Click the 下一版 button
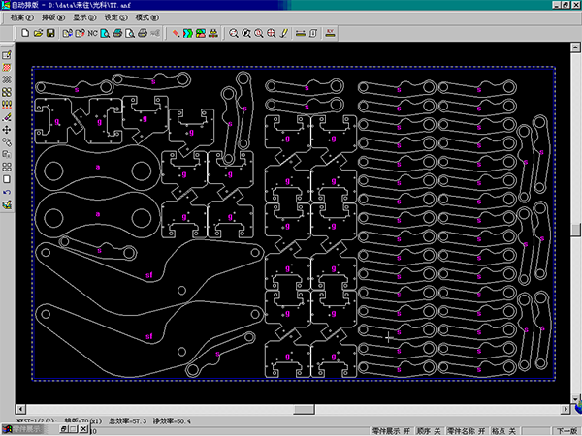Viewport: 582px width, 436px height. tap(567, 429)
